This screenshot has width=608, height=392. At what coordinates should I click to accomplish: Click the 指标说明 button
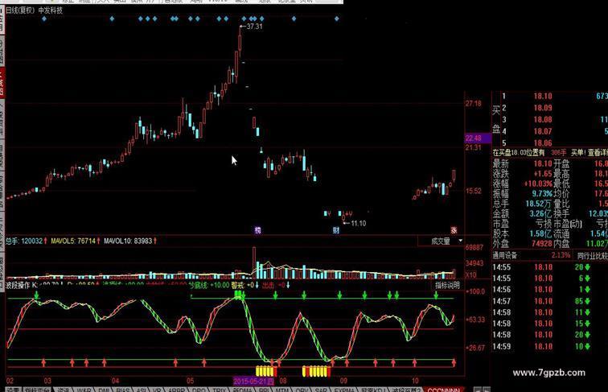coord(447,285)
